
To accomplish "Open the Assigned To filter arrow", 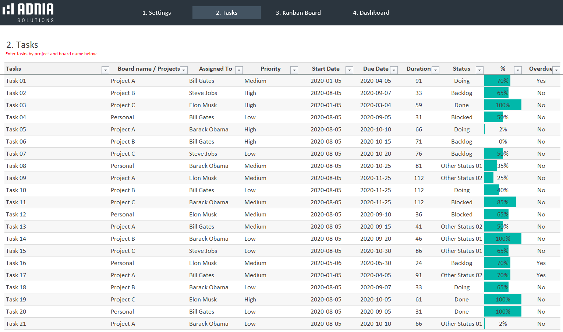I will [239, 70].
